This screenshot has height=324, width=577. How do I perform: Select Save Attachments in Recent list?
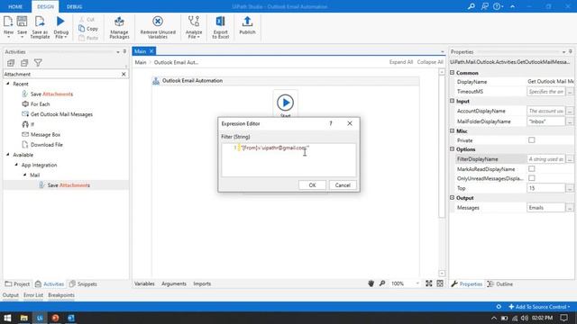tap(51, 94)
